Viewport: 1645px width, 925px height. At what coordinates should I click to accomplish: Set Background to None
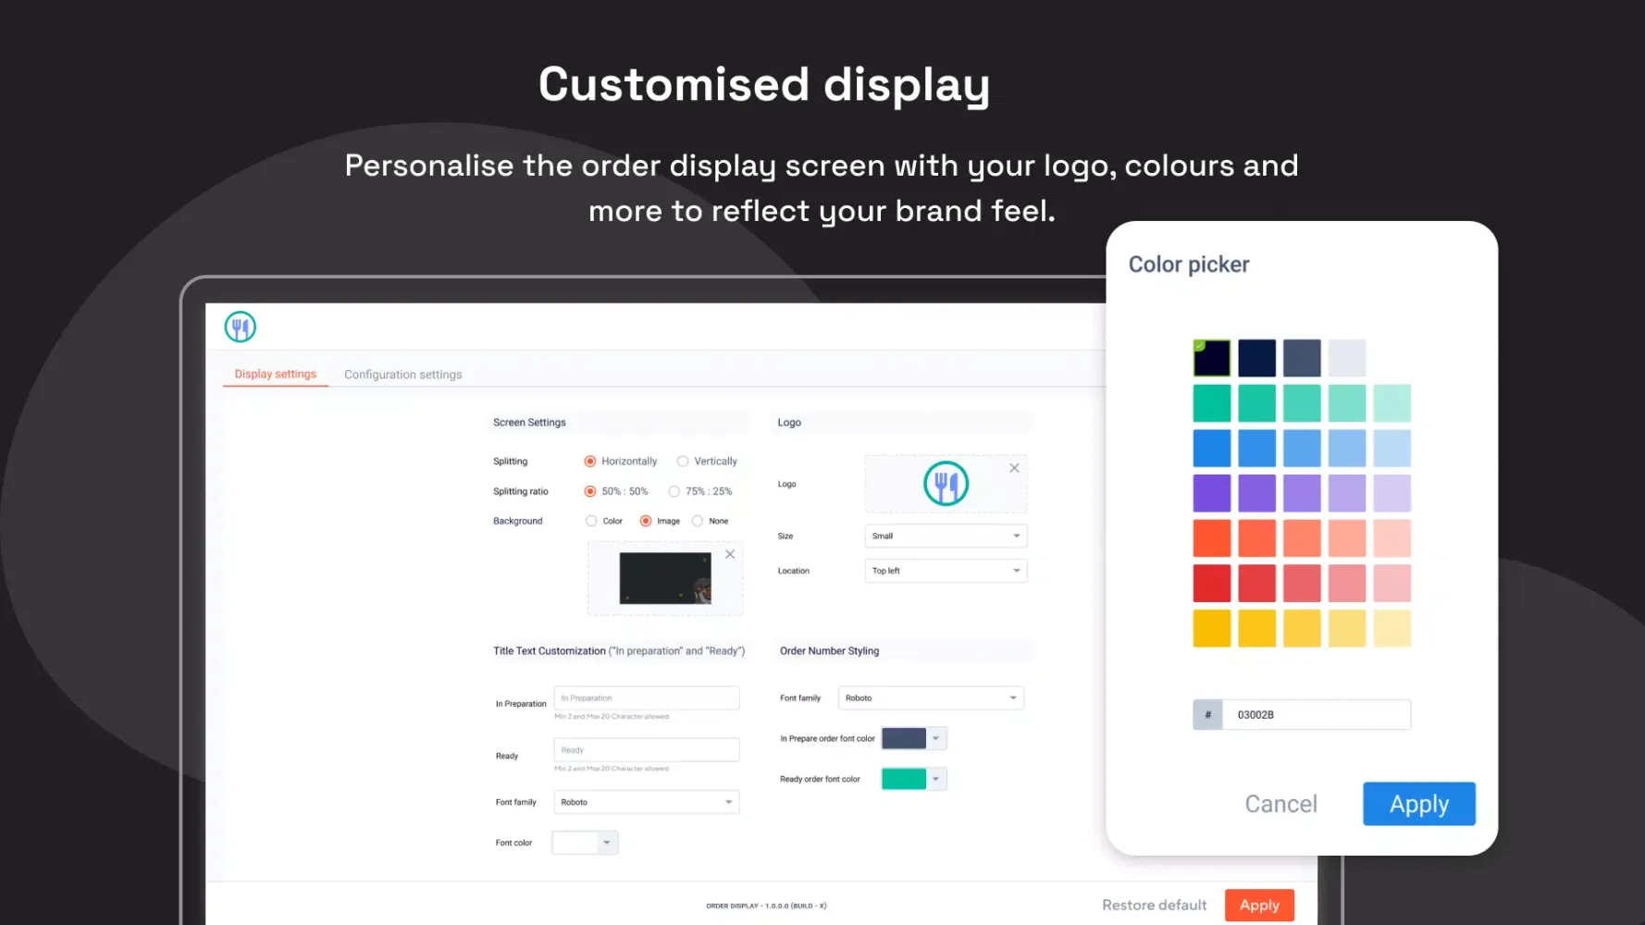698,521
